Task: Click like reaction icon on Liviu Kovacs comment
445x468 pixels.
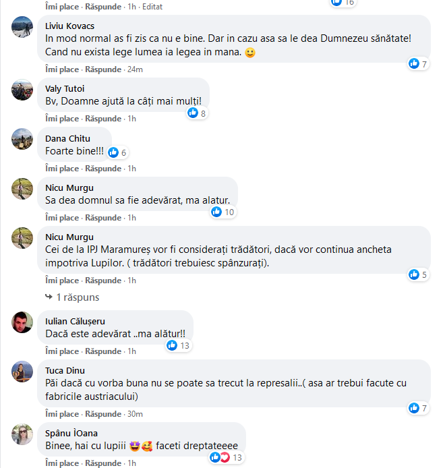Action: [414, 64]
